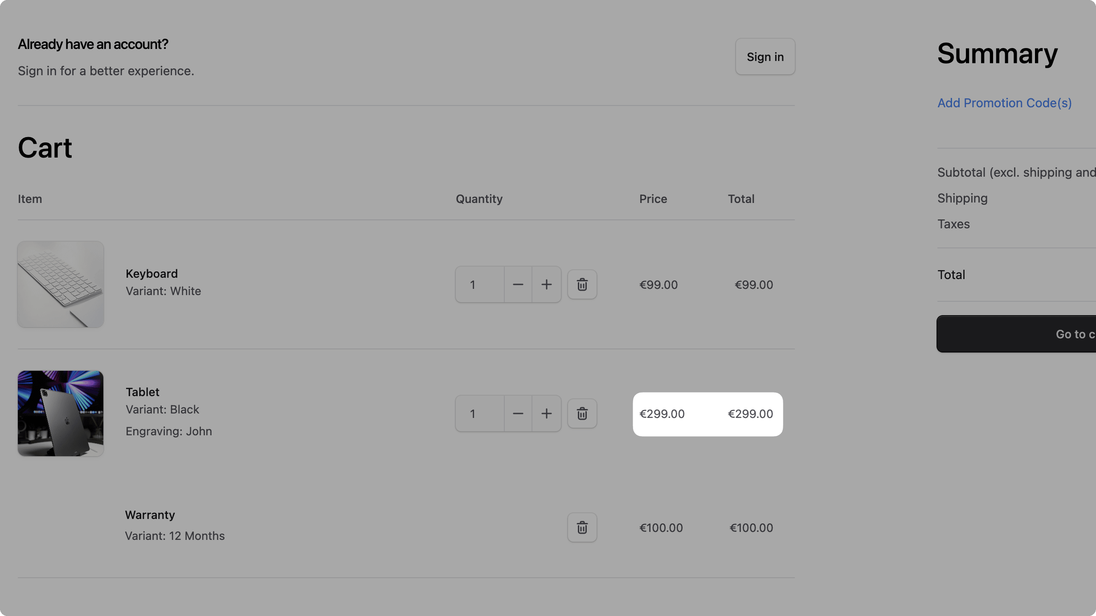Image resolution: width=1096 pixels, height=616 pixels.
Task: Delete the Keyboard item using its trash icon
Action: click(582, 284)
